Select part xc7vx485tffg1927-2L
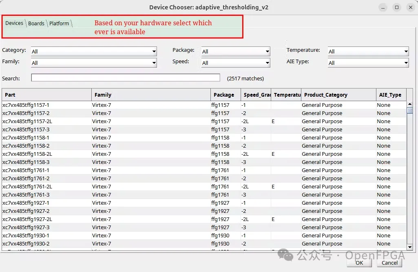The width and height of the screenshot is (418, 272). coord(204,219)
